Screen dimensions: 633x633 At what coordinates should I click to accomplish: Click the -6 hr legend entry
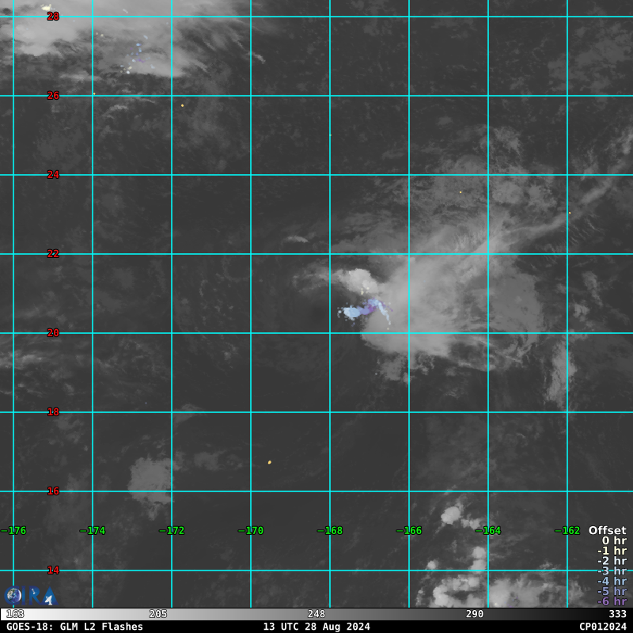[612, 601]
